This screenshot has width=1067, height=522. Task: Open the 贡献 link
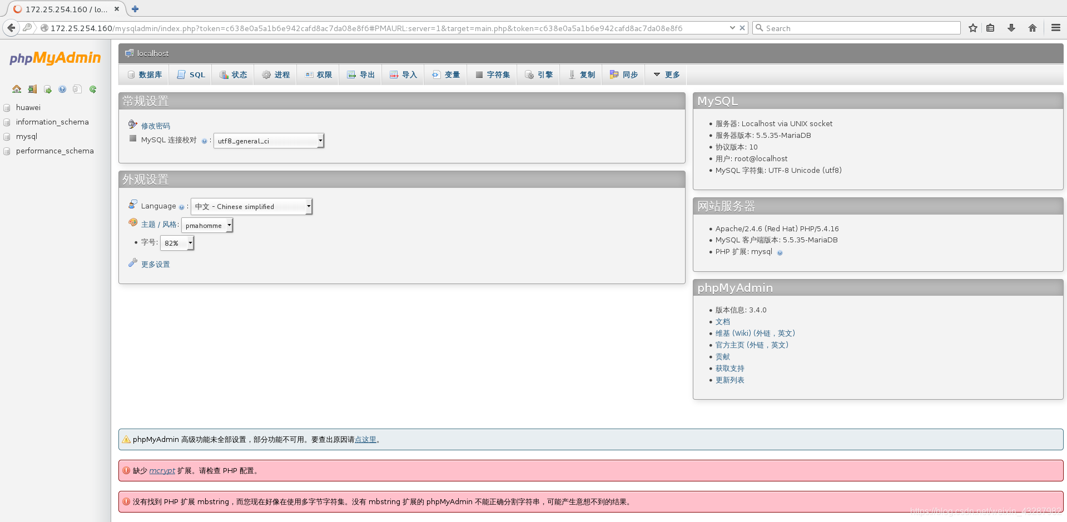click(723, 357)
